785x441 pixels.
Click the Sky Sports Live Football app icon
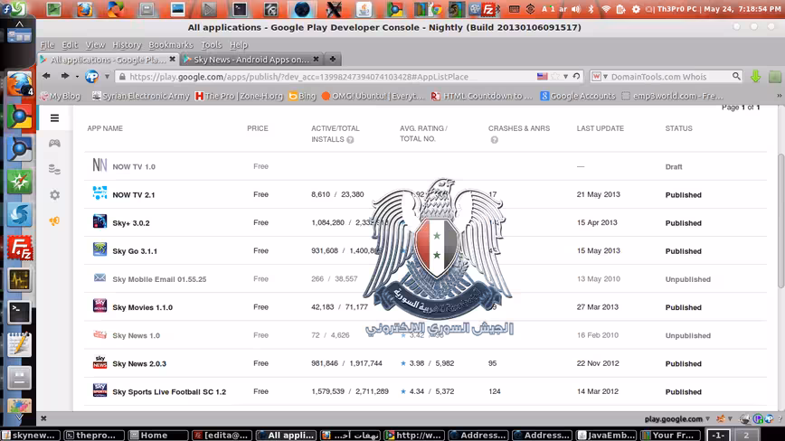99,390
